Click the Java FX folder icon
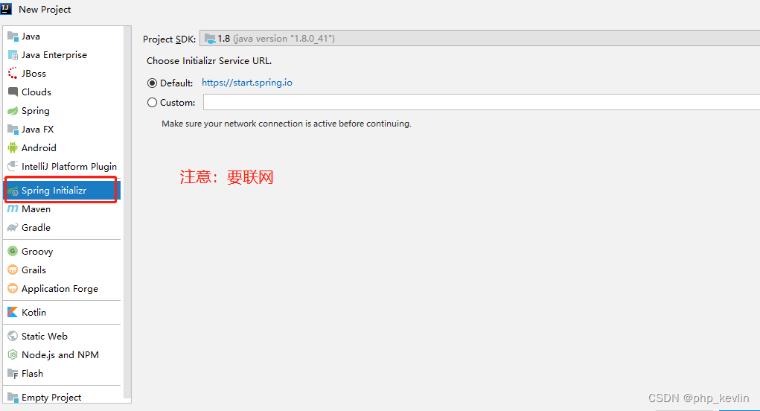 click(x=13, y=129)
